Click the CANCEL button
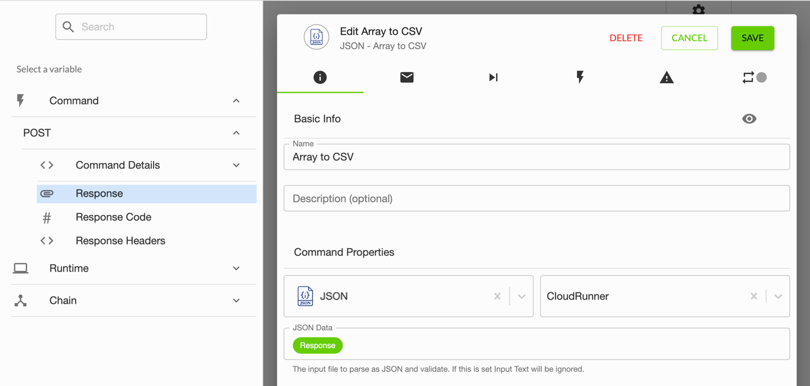The width and height of the screenshot is (810, 386). pos(689,38)
